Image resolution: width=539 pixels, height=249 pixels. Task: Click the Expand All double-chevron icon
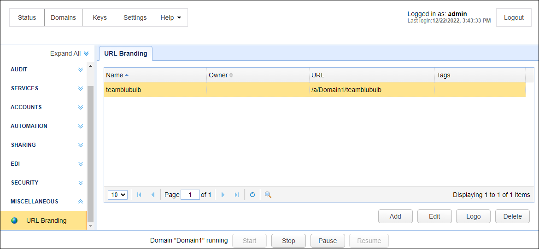click(86, 53)
